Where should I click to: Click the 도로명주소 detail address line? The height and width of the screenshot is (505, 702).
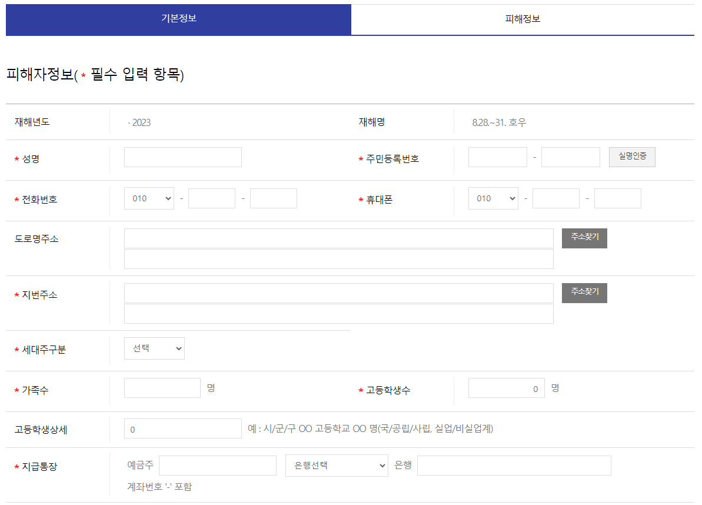point(338,258)
